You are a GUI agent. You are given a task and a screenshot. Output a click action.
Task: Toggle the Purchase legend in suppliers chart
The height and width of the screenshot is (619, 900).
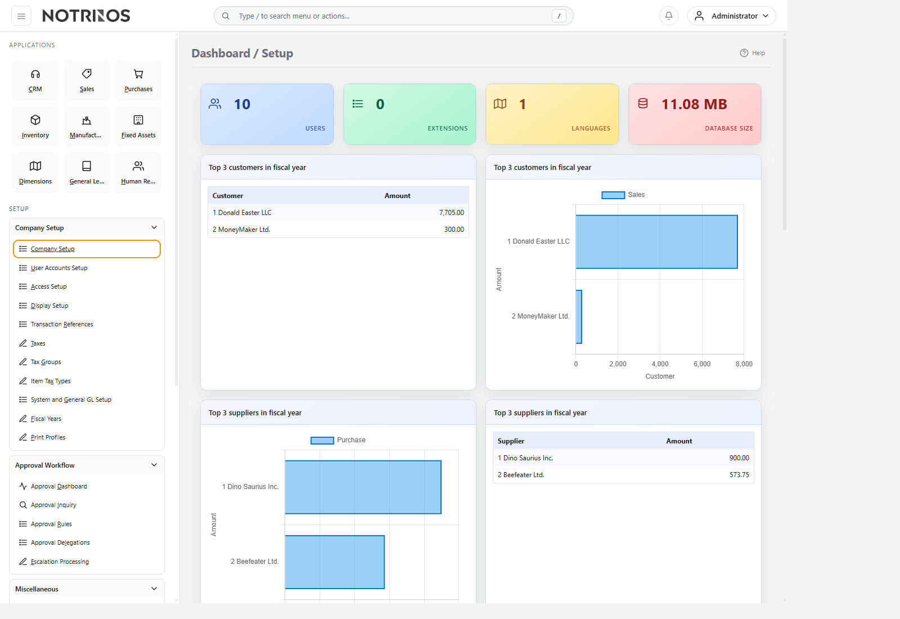[x=338, y=440]
